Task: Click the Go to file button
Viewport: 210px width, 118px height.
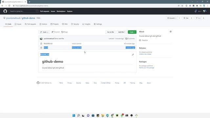Action: [111, 32]
